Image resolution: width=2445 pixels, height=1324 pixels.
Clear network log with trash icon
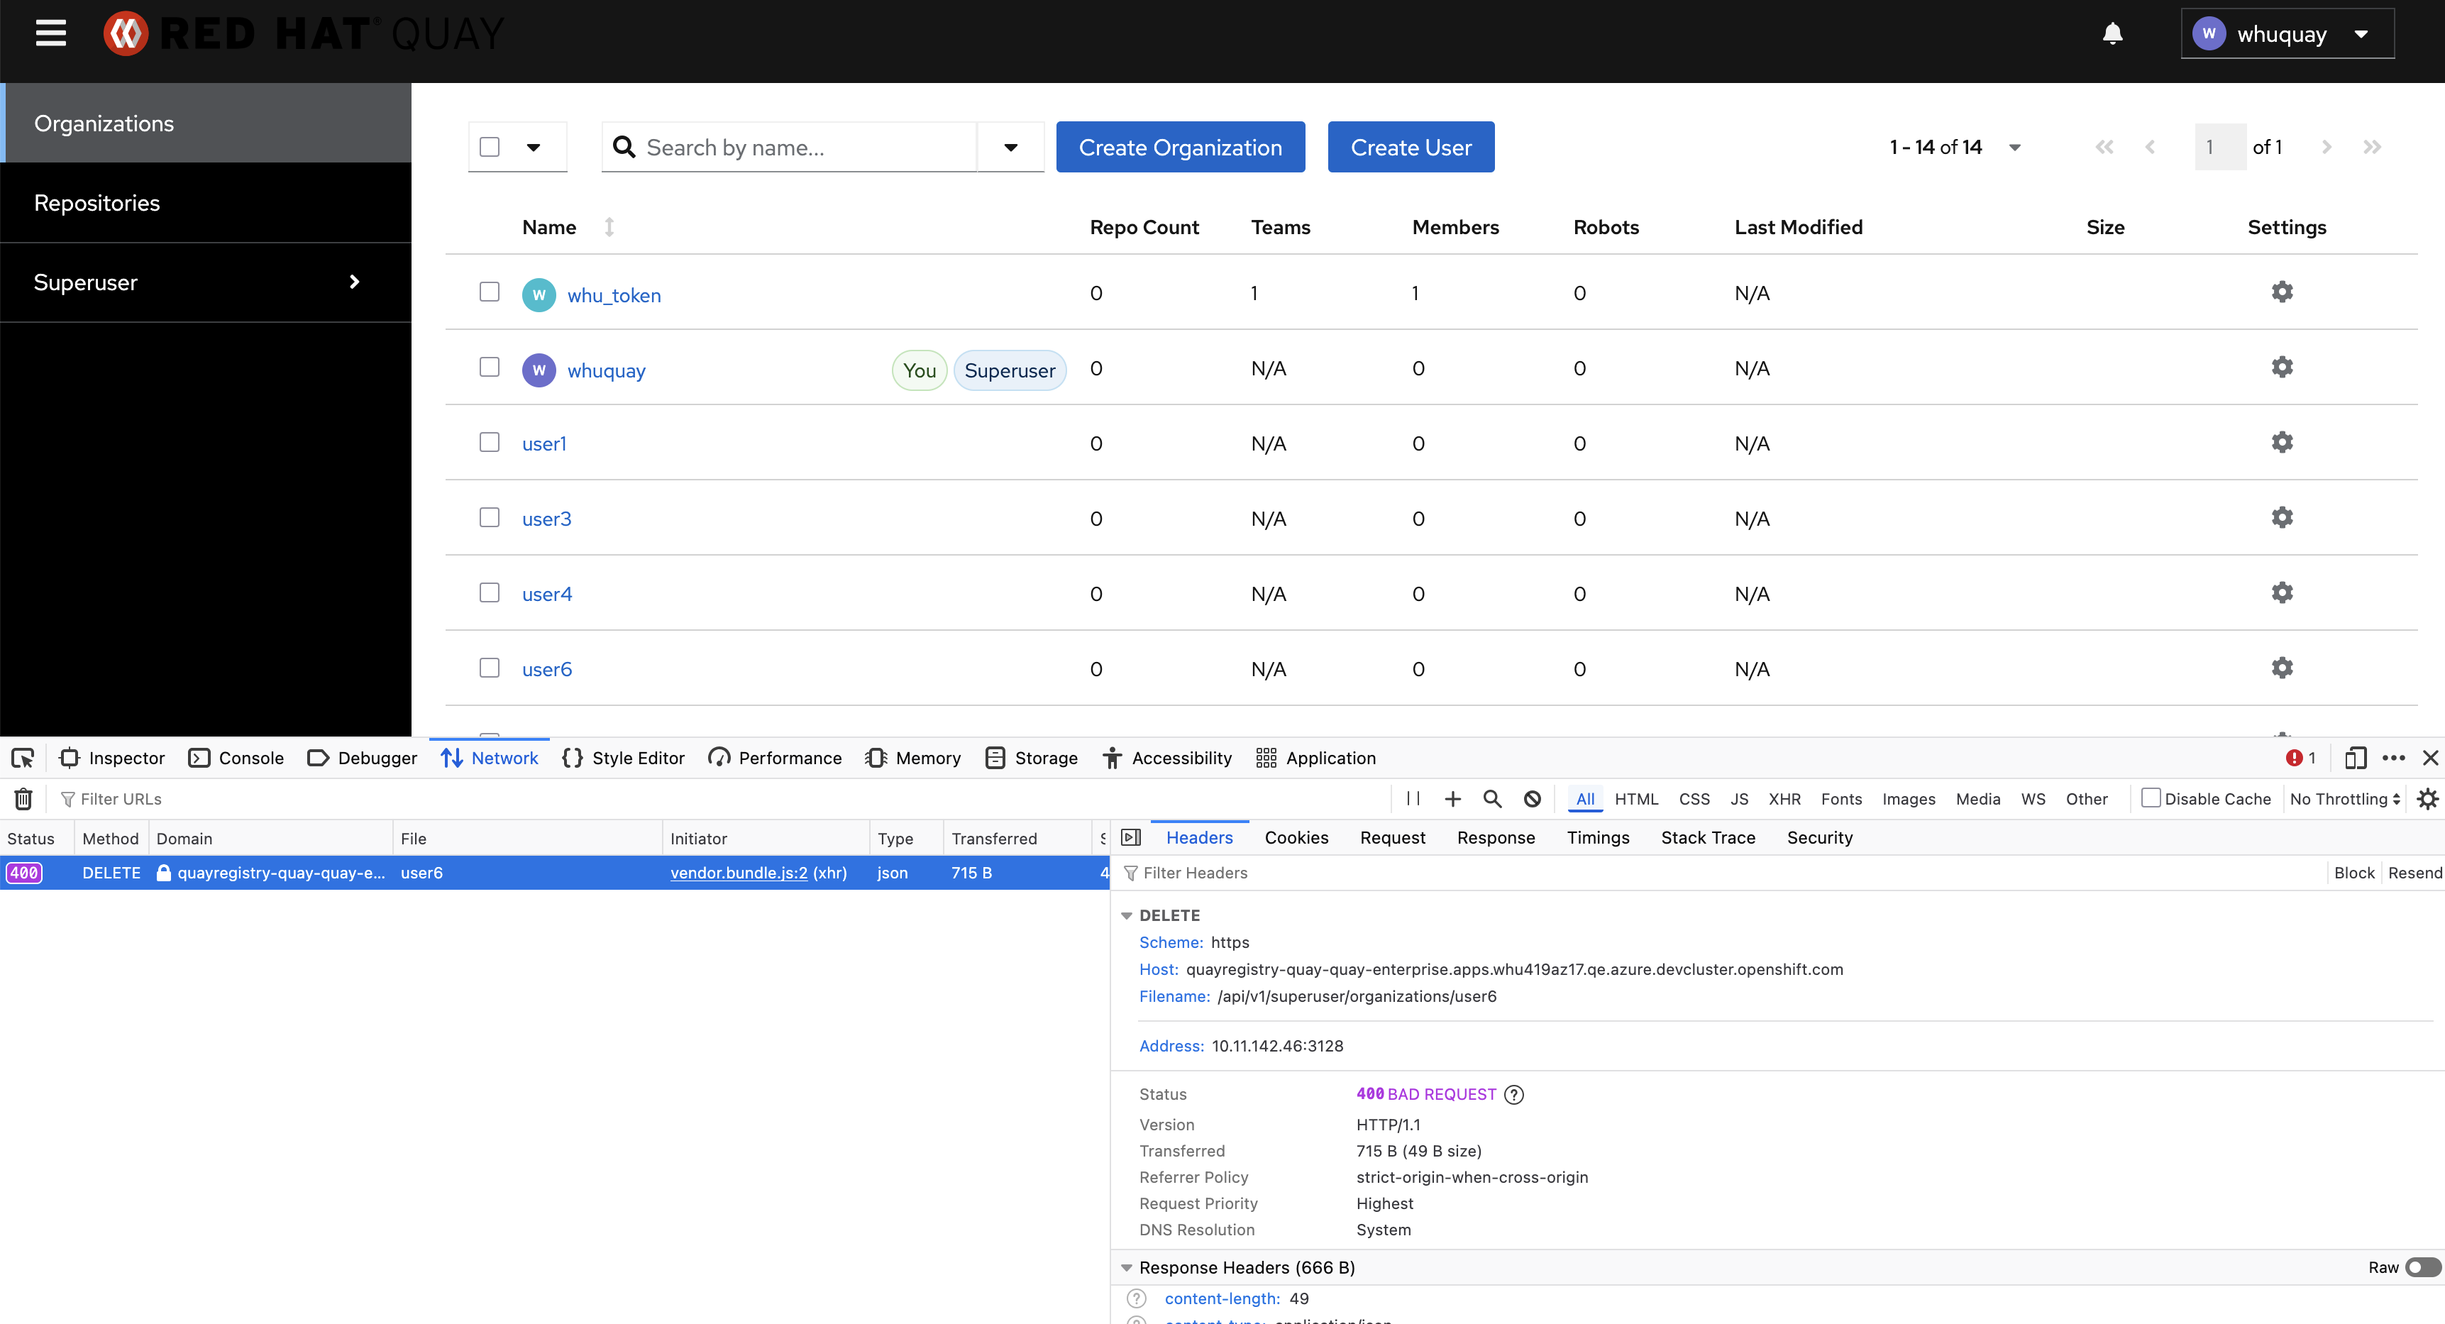click(x=23, y=799)
